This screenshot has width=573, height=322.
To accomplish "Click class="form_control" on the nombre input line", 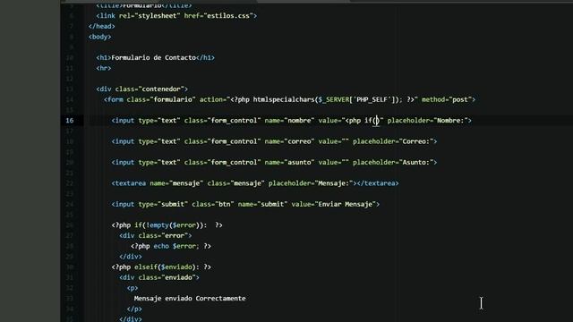I will point(223,121).
